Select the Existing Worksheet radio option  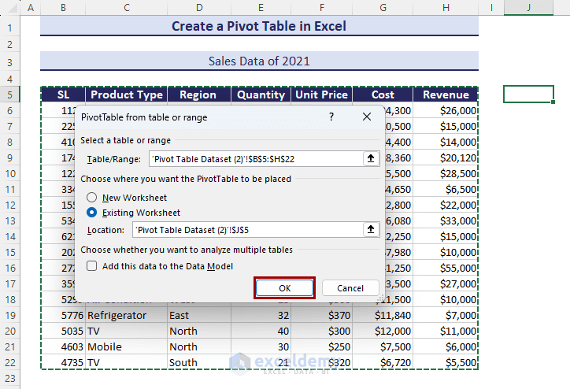coord(91,213)
